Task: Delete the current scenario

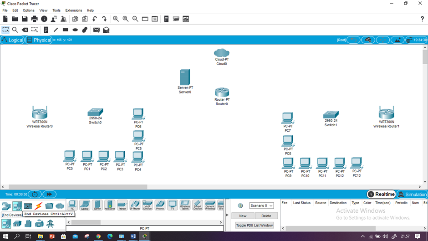Action: [266, 216]
